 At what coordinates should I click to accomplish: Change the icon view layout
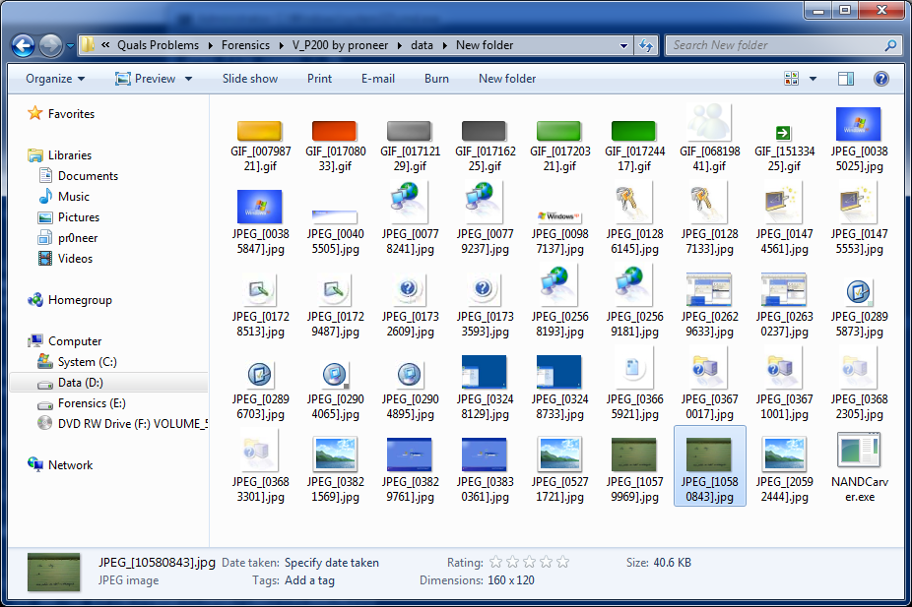[796, 78]
